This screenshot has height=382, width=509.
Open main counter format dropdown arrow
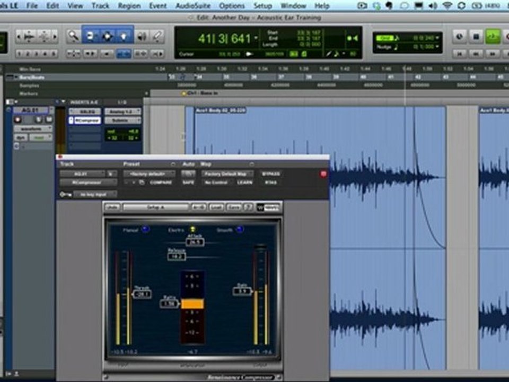256,38
